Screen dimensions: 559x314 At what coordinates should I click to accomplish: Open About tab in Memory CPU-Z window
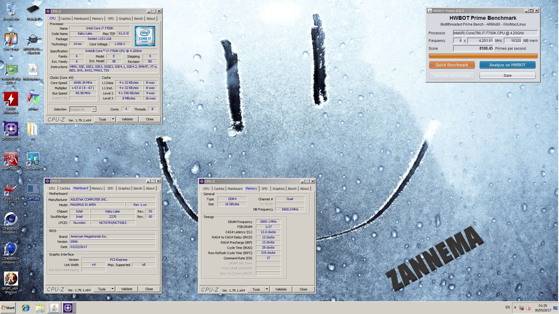coord(305,189)
